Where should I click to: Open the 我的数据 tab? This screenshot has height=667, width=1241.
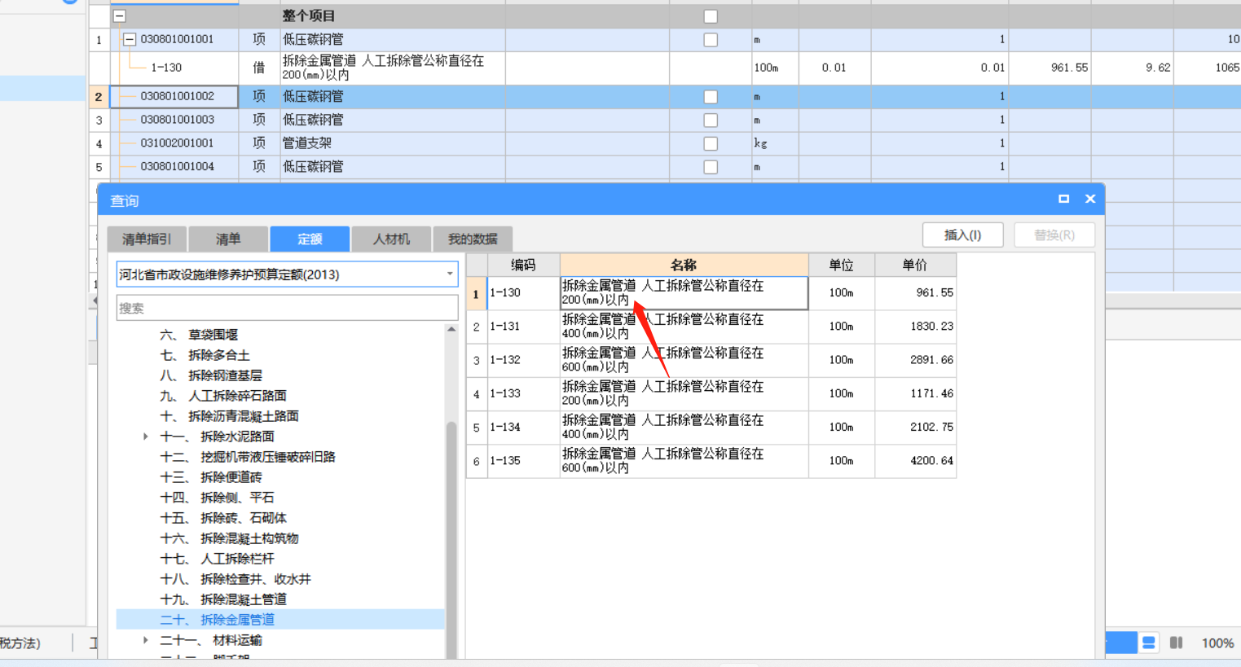point(473,239)
